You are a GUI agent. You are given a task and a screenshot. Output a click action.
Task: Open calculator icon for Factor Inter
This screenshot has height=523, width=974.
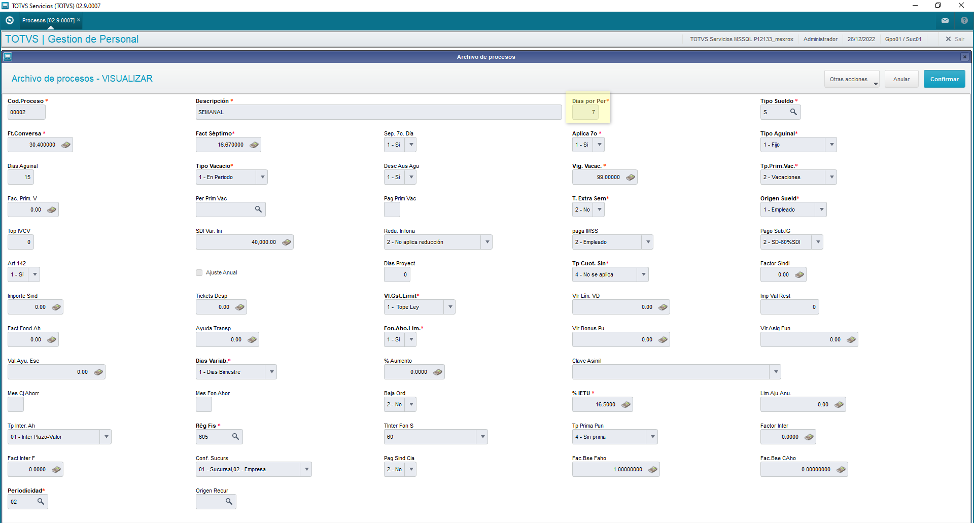809,437
